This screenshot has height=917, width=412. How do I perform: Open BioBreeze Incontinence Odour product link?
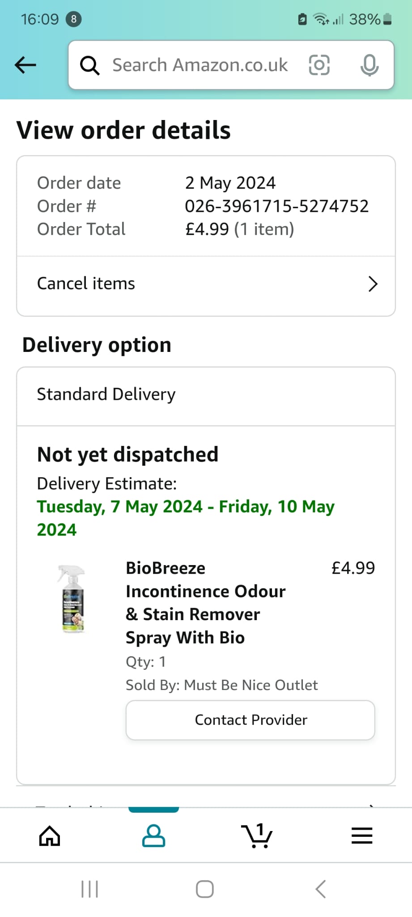point(206,603)
